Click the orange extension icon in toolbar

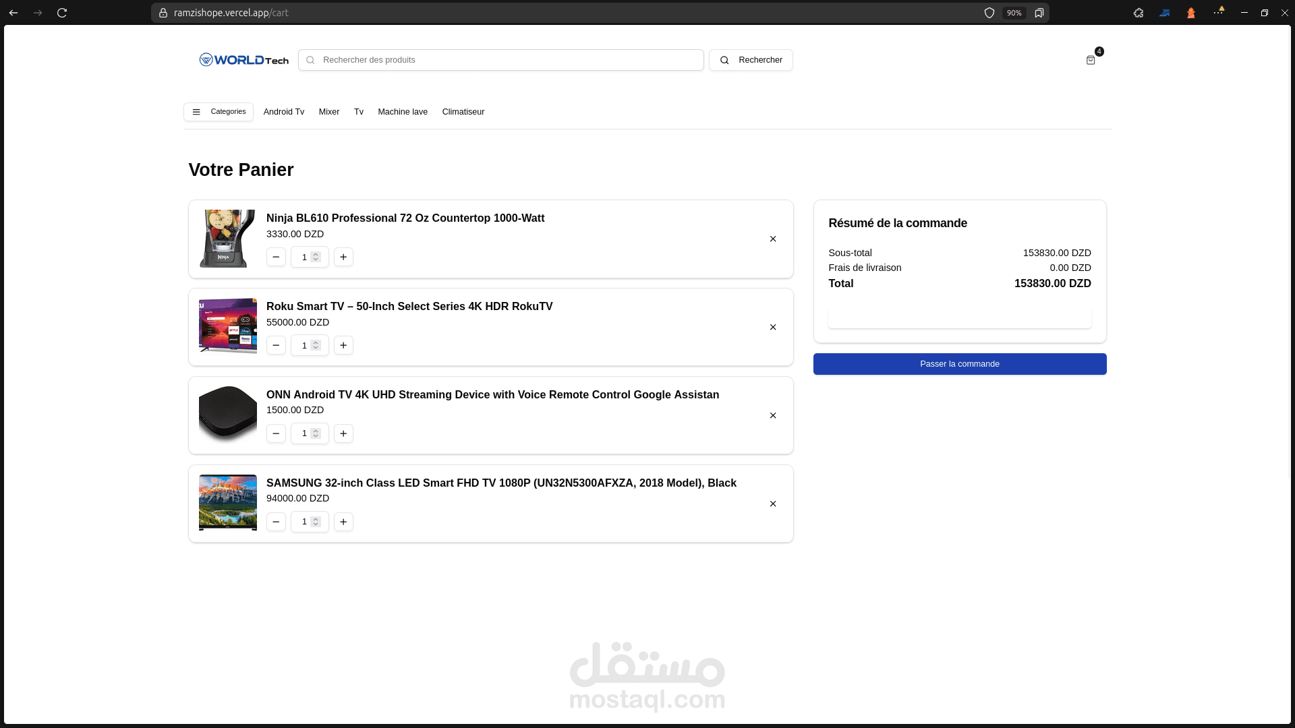point(1191,13)
